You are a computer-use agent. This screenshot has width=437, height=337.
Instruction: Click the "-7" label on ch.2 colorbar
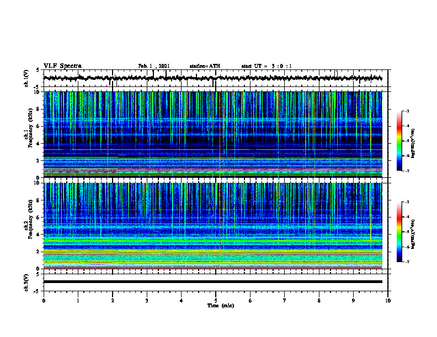(x=407, y=262)
